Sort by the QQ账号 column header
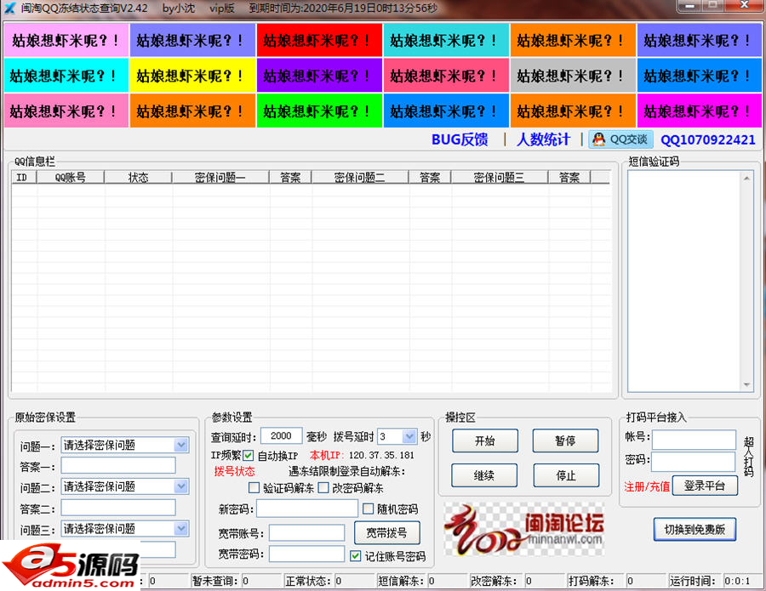The image size is (766, 591). pyautogui.click(x=70, y=178)
